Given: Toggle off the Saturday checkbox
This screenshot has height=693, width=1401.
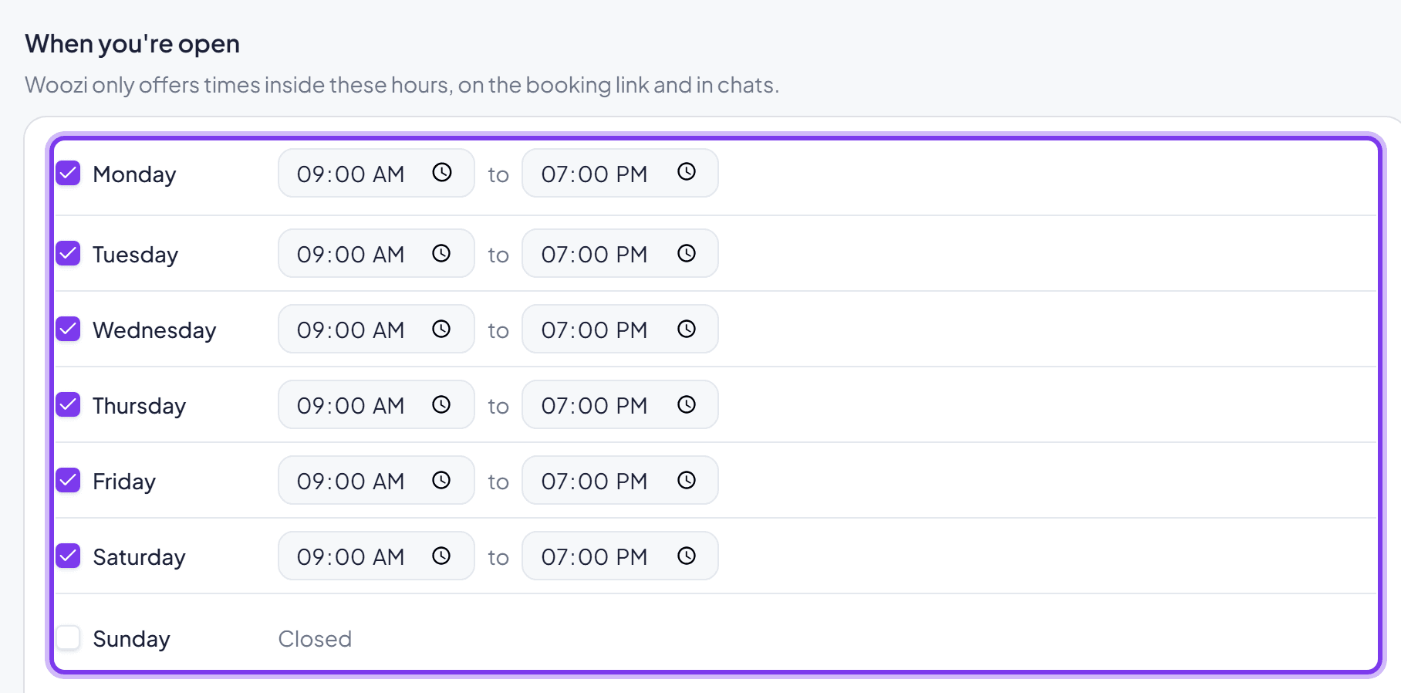Looking at the screenshot, I should 68,556.
